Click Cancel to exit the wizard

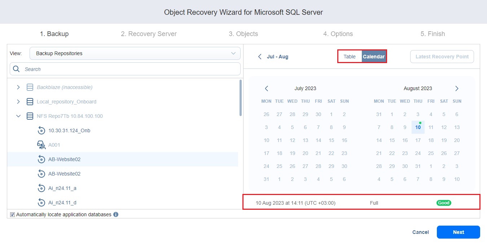(420, 232)
